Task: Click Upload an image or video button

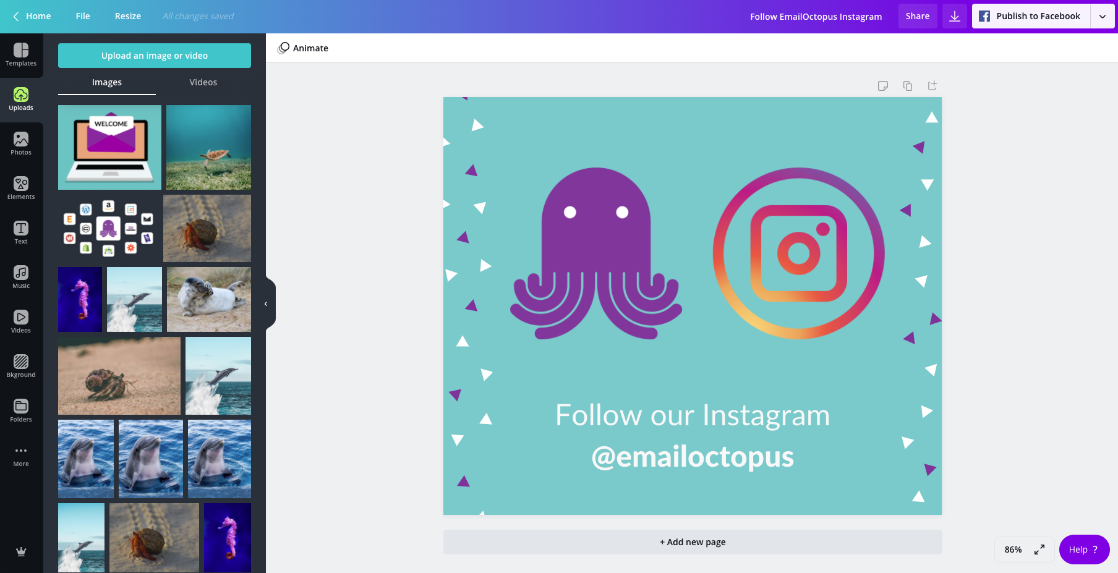Action: 155,56
